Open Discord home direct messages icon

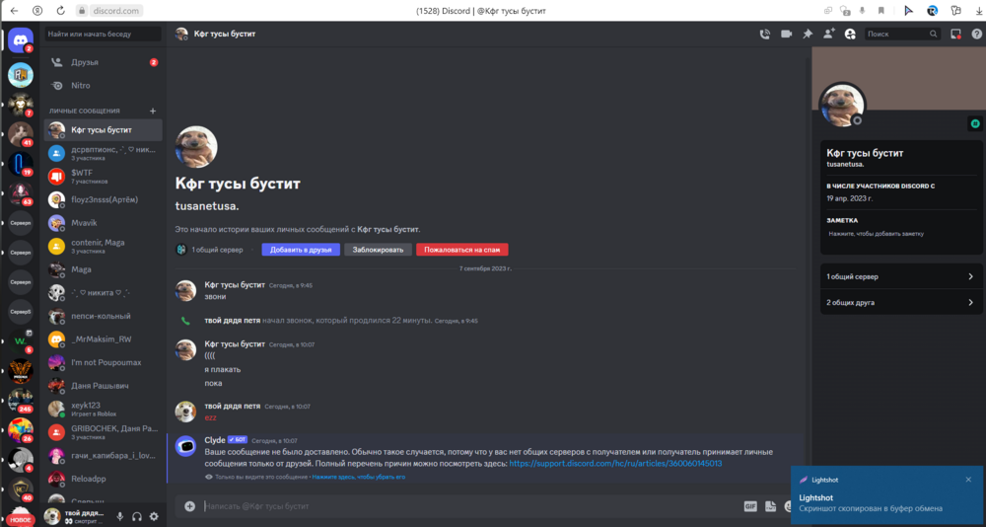20,39
